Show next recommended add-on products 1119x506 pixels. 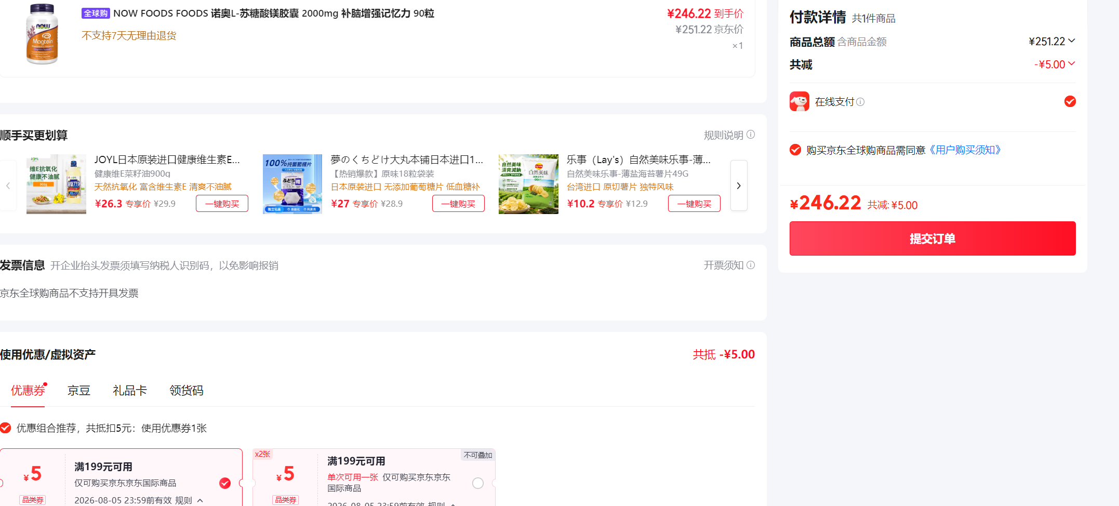pyautogui.click(x=739, y=185)
